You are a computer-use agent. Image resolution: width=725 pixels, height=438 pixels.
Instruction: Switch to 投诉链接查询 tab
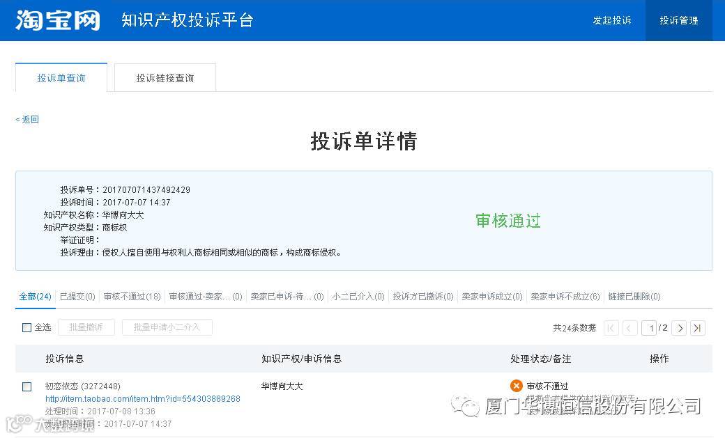pyautogui.click(x=165, y=78)
